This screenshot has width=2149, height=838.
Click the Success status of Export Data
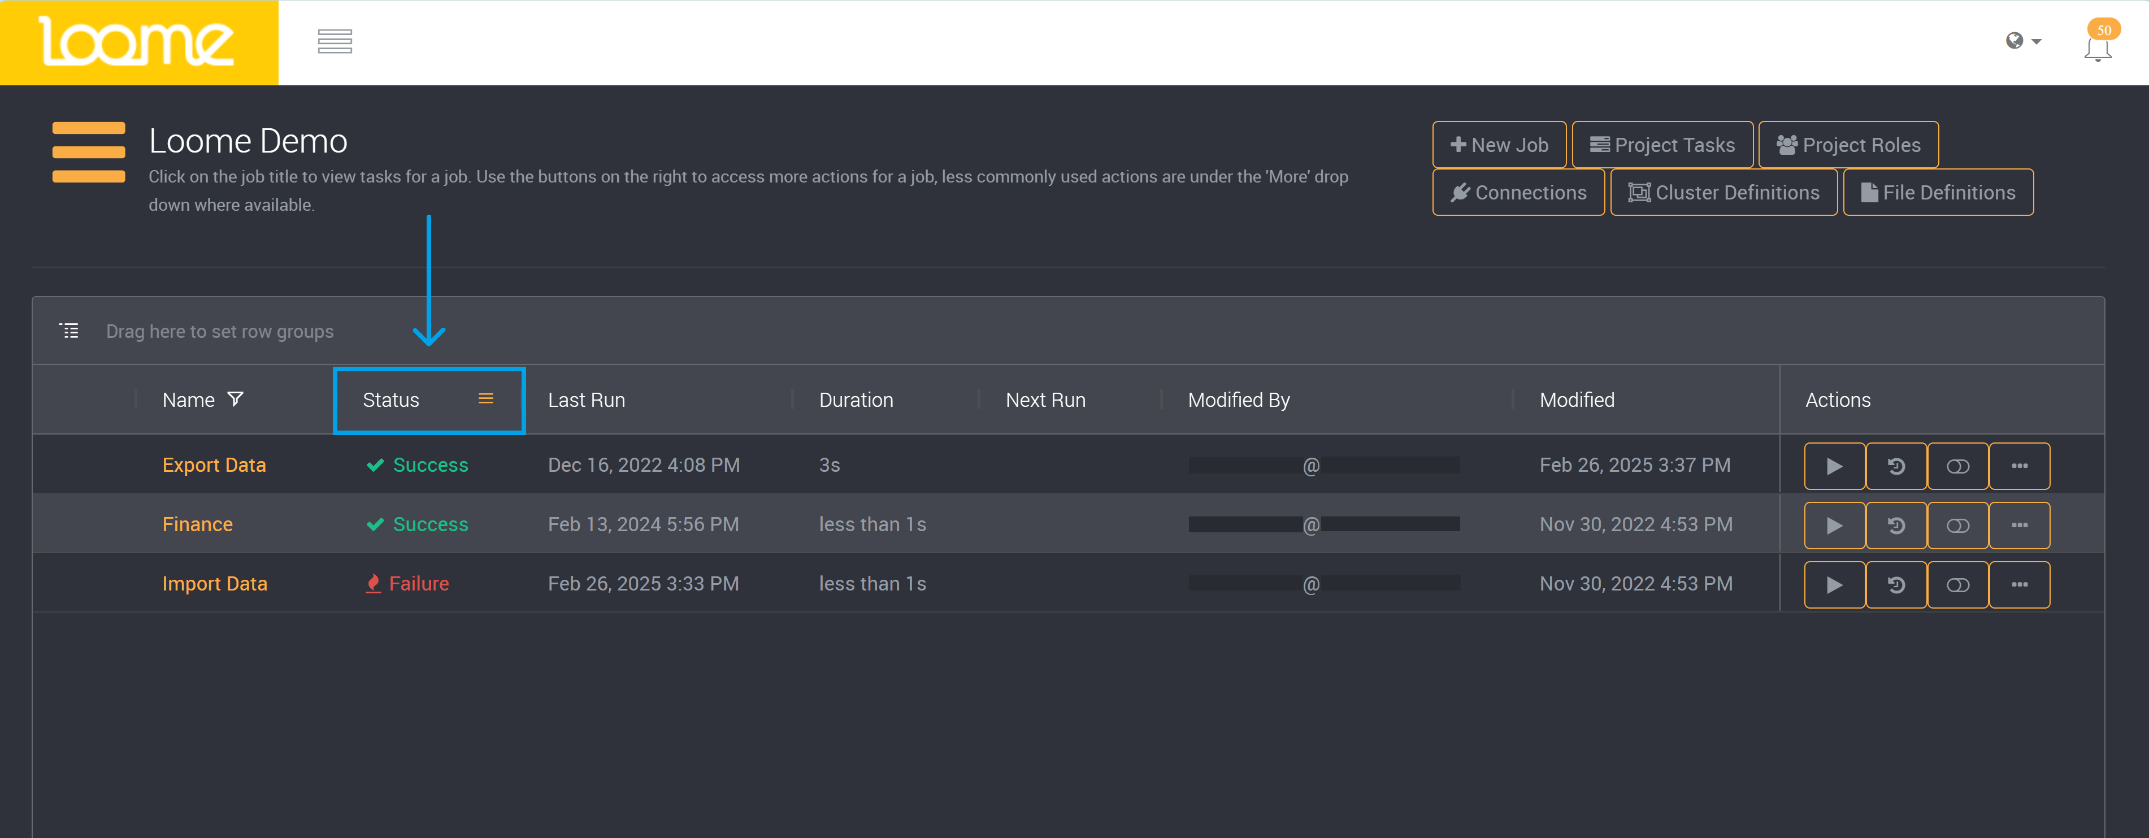pos(417,465)
